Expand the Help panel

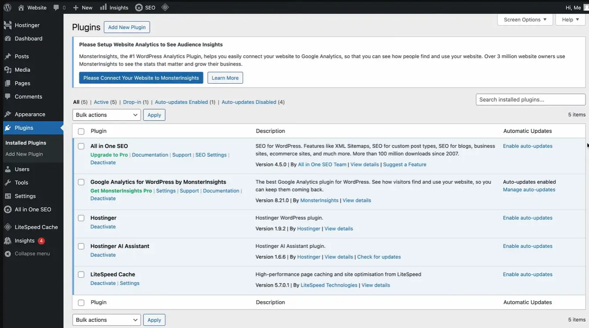(x=570, y=19)
